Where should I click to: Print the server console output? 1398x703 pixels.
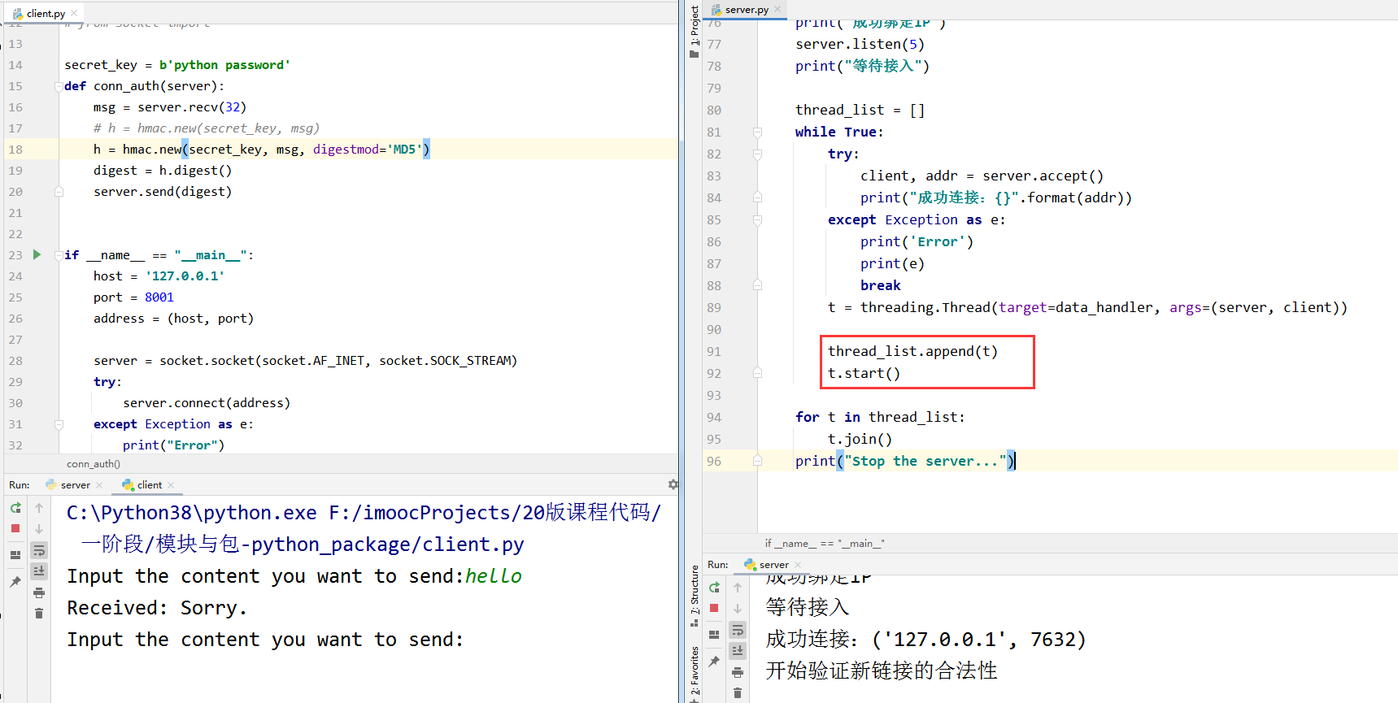coord(738,672)
